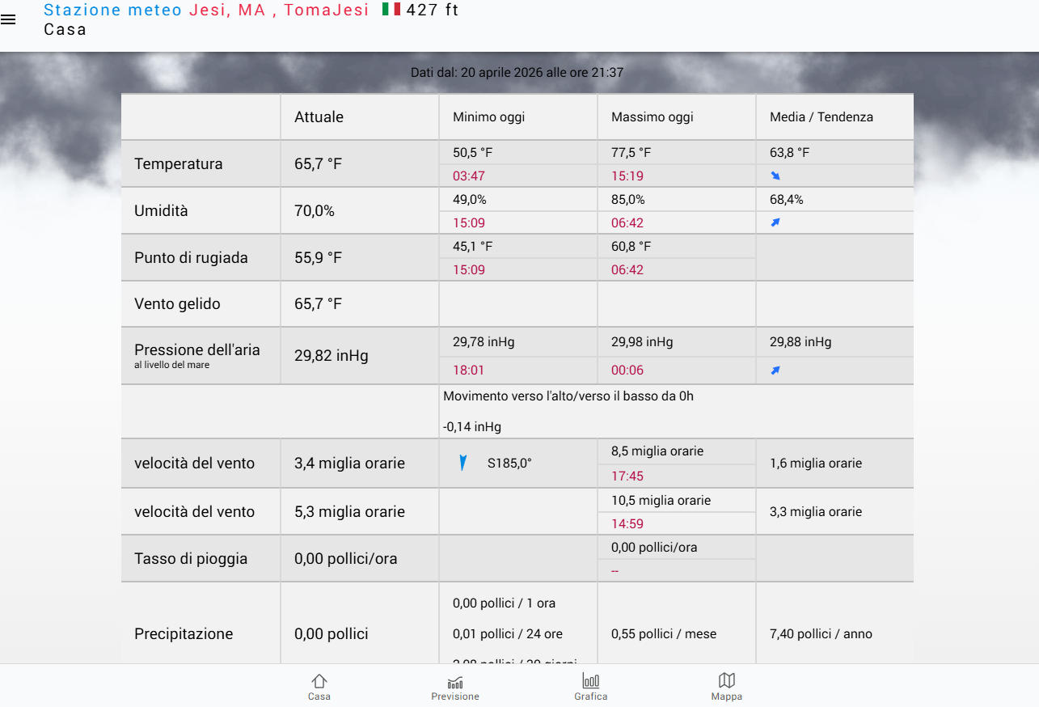The image size is (1039, 707).
Task: Click the Precipitazione row label
Action: tap(184, 634)
